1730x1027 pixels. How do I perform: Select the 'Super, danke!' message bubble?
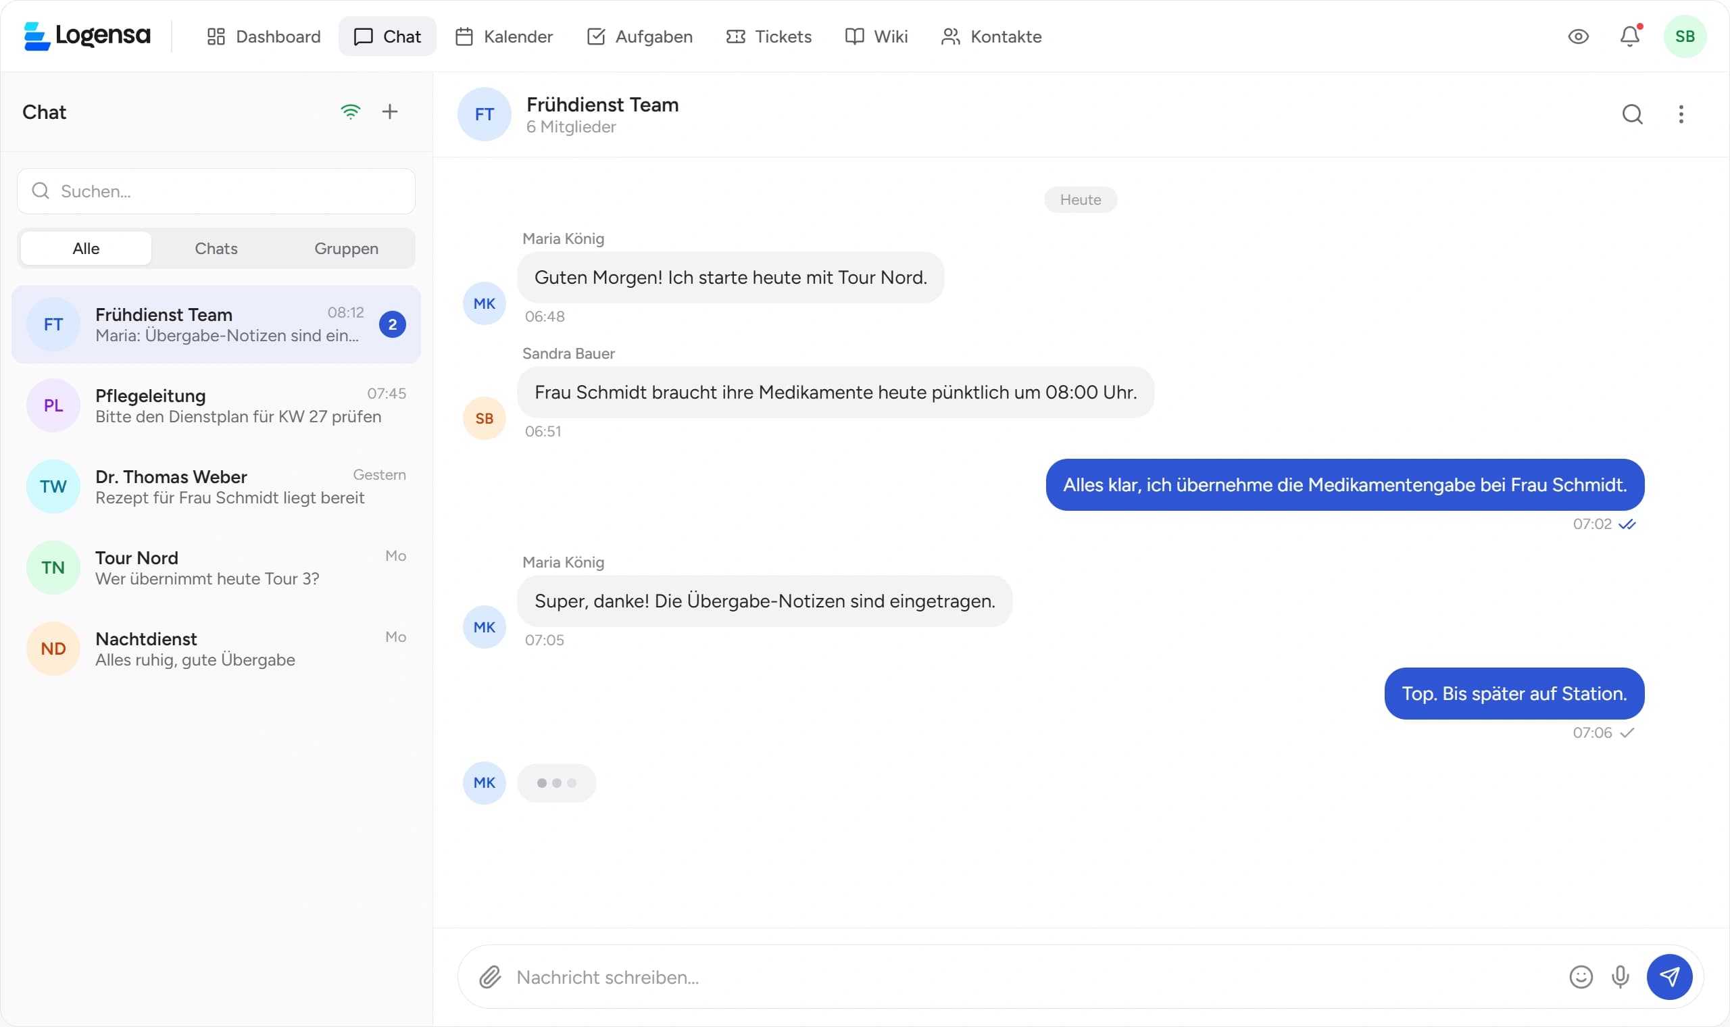[x=765, y=601]
